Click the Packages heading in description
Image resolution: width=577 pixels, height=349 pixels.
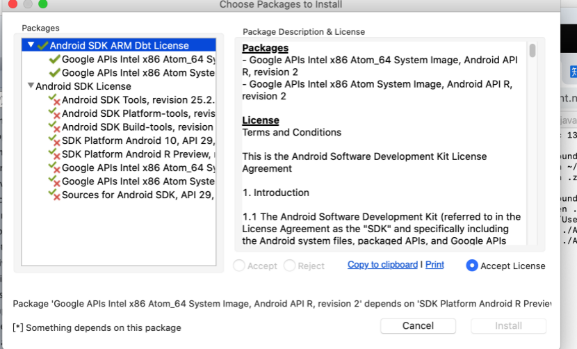pos(265,48)
